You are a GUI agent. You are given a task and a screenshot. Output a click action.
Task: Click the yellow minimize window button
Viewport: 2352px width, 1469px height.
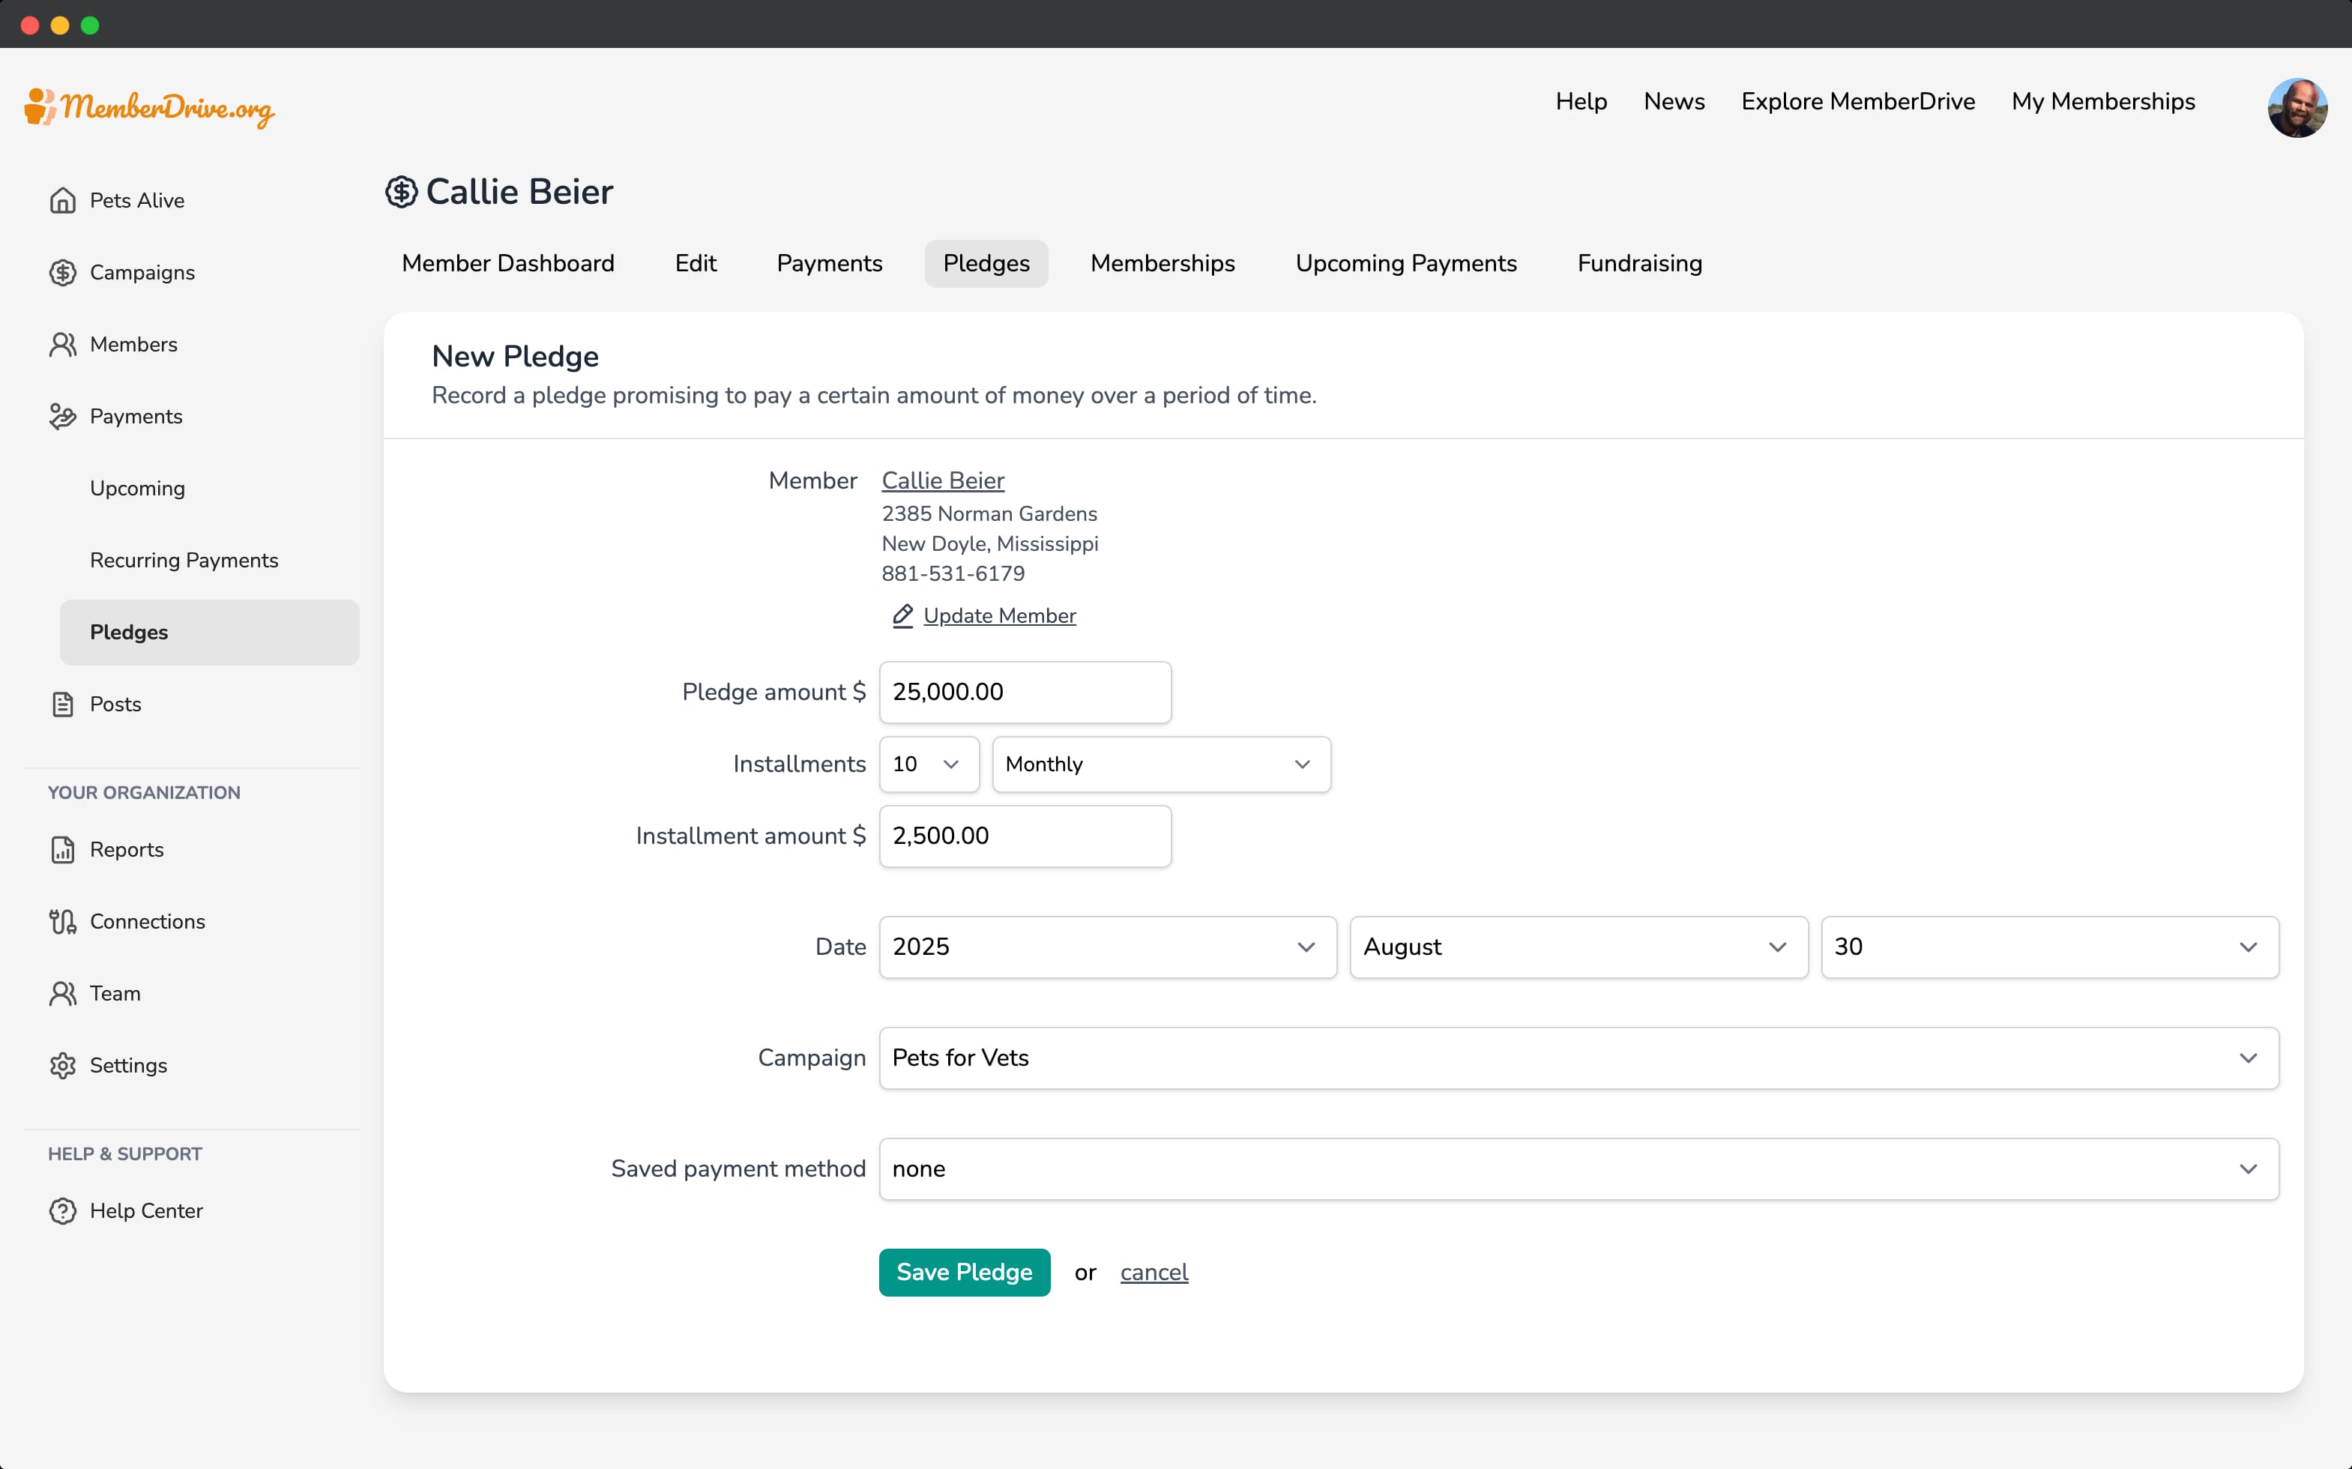coord(60,25)
